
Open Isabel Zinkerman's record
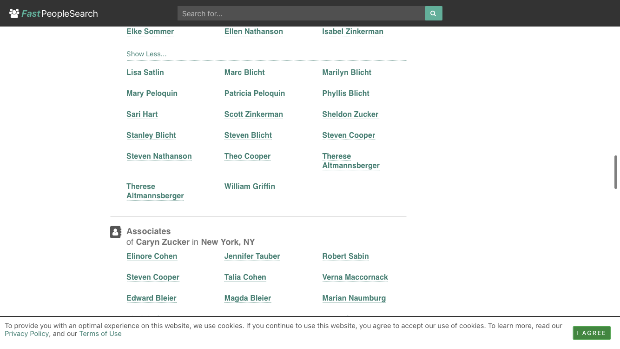point(353,32)
